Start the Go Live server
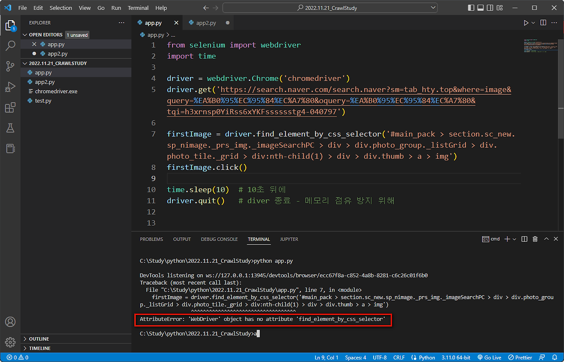 (x=489, y=357)
